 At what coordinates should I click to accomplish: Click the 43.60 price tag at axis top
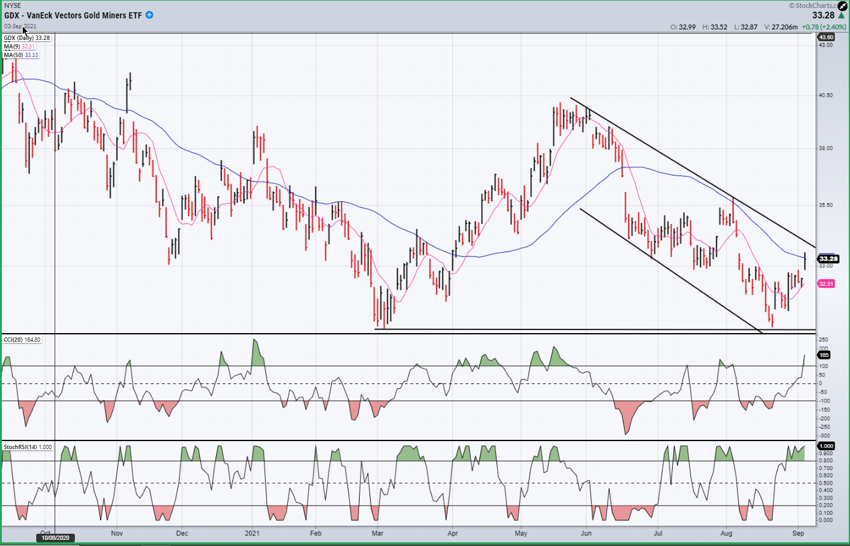coord(826,37)
